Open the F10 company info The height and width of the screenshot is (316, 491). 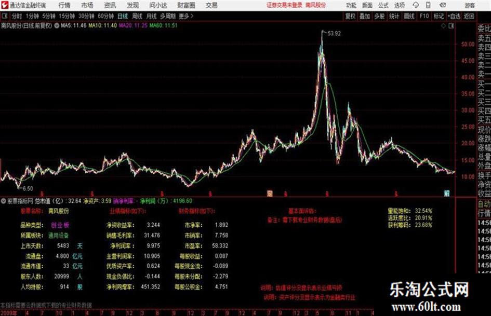click(x=424, y=16)
